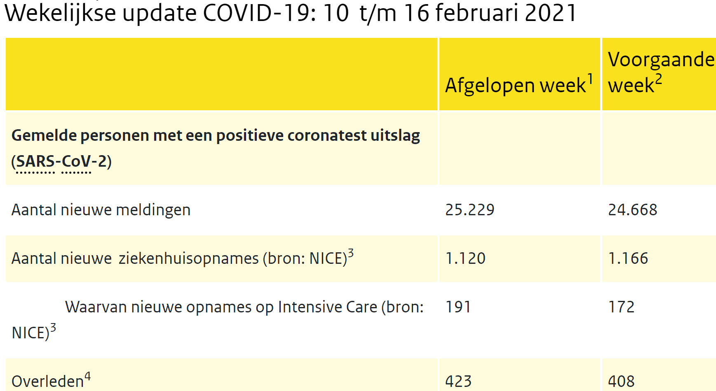Click the previous-week Overleden value 408
Viewport: 716px width, 391px height.
click(621, 382)
